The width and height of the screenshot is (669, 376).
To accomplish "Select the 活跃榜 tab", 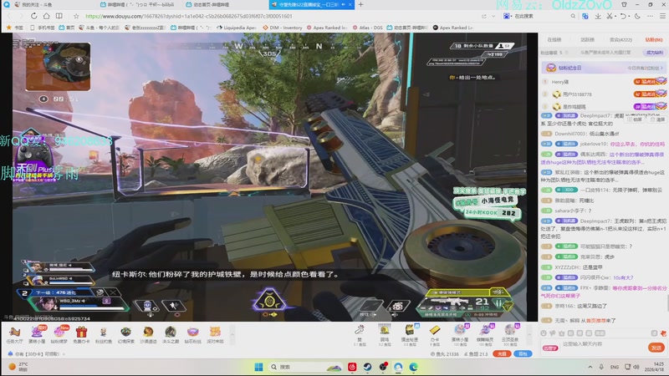I will tap(588, 39).
